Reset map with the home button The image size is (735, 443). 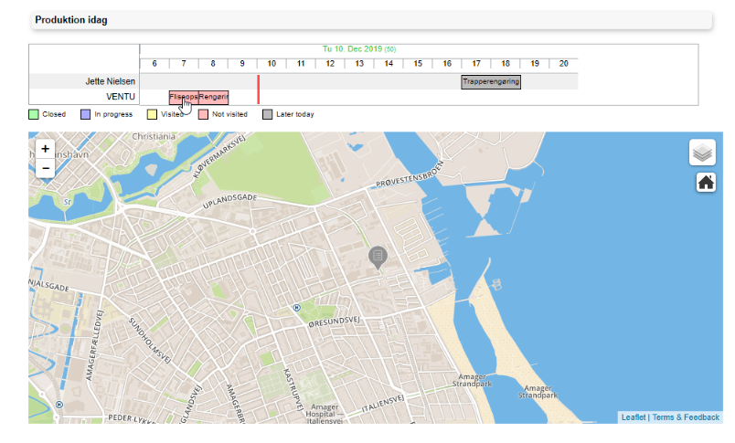(705, 183)
